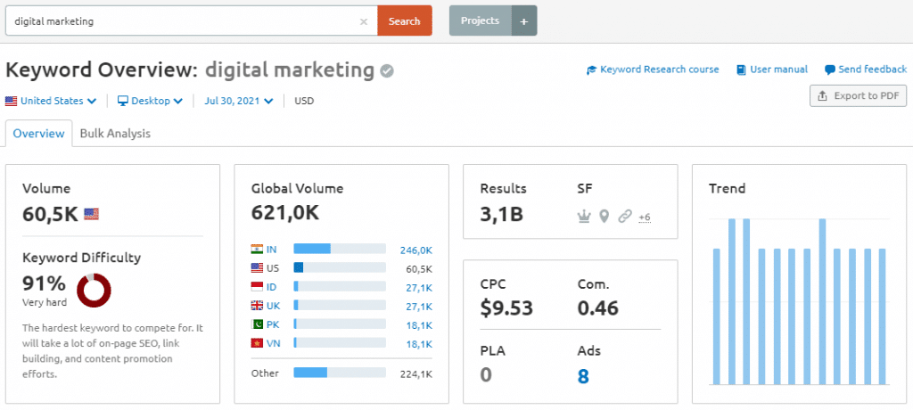Expand the +6 more SERP features
913x410 pixels.
[x=644, y=217]
